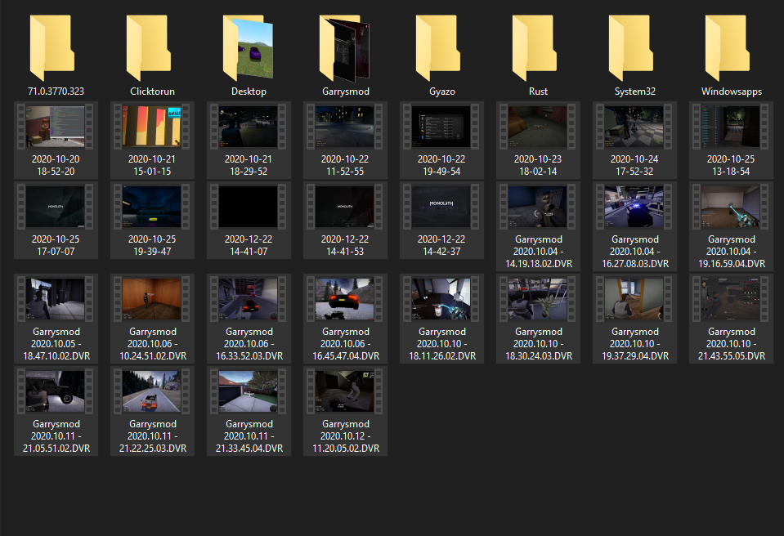Image resolution: width=784 pixels, height=536 pixels.
Task: Select video 2020-10-25 17-07-07
Action: click(x=56, y=220)
